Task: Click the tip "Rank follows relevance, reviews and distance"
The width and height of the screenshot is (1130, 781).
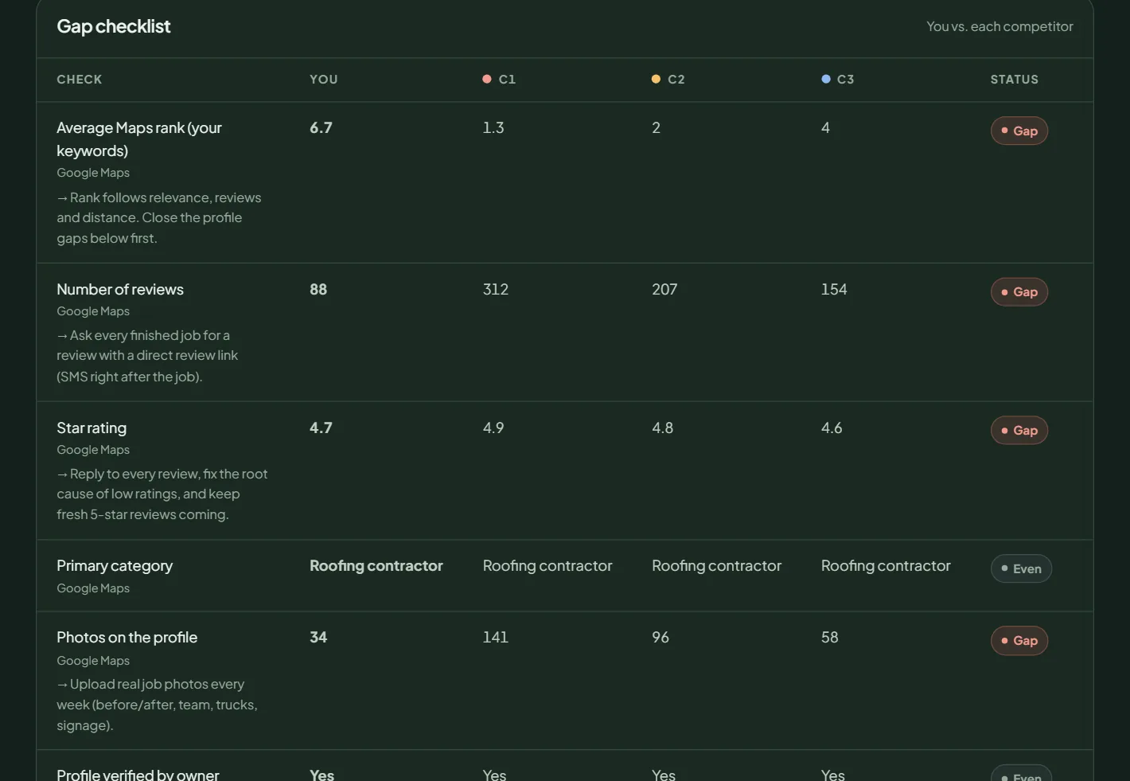Action: point(159,217)
